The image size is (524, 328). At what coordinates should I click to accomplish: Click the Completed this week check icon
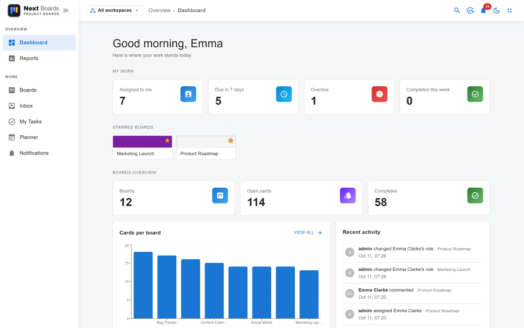coord(475,94)
